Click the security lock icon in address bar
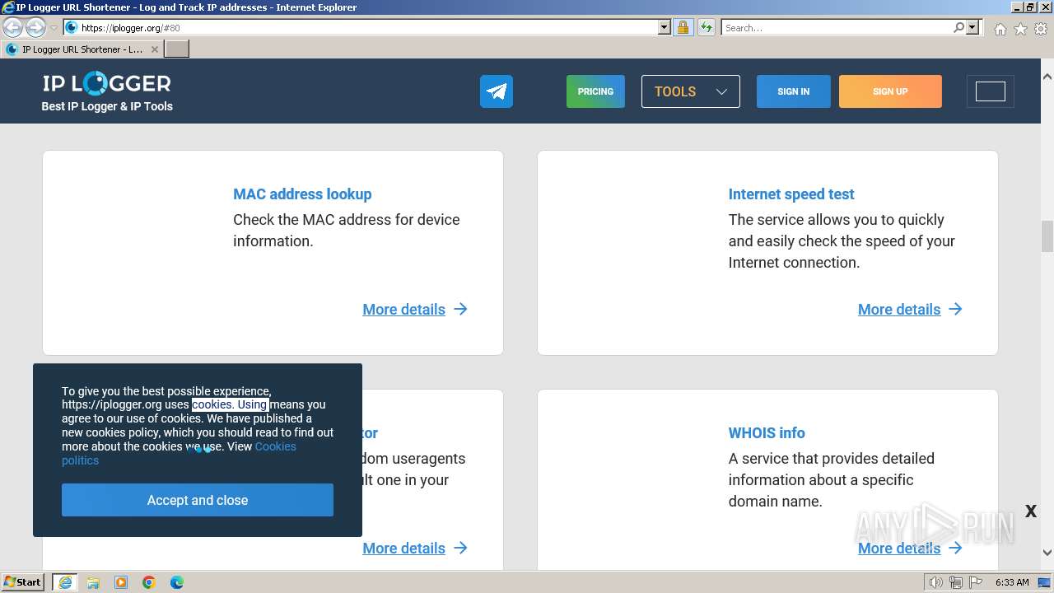 coord(683,27)
